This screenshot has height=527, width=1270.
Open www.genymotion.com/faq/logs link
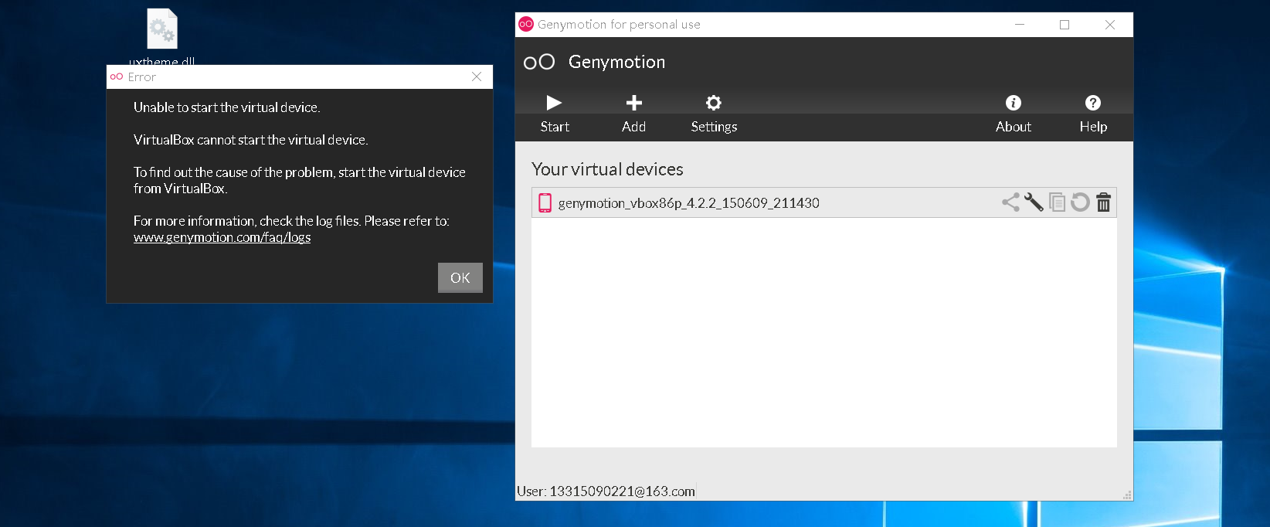pos(222,237)
